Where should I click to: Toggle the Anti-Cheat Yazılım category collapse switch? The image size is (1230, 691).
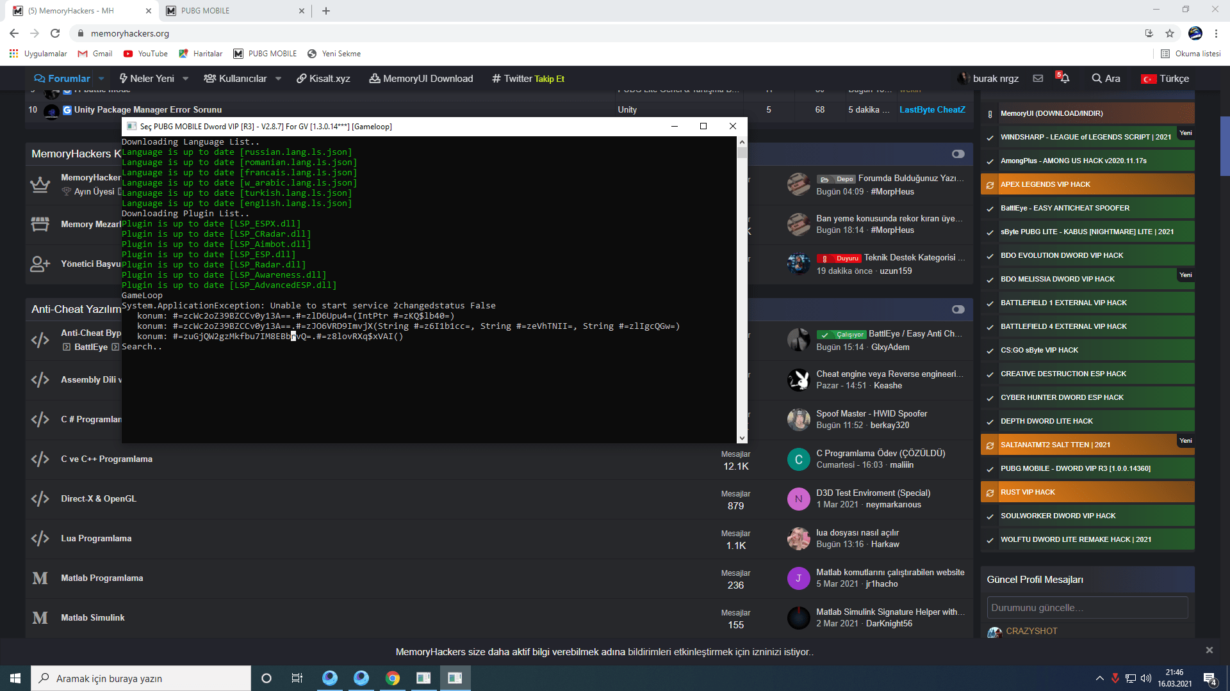pyautogui.click(x=958, y=310)
